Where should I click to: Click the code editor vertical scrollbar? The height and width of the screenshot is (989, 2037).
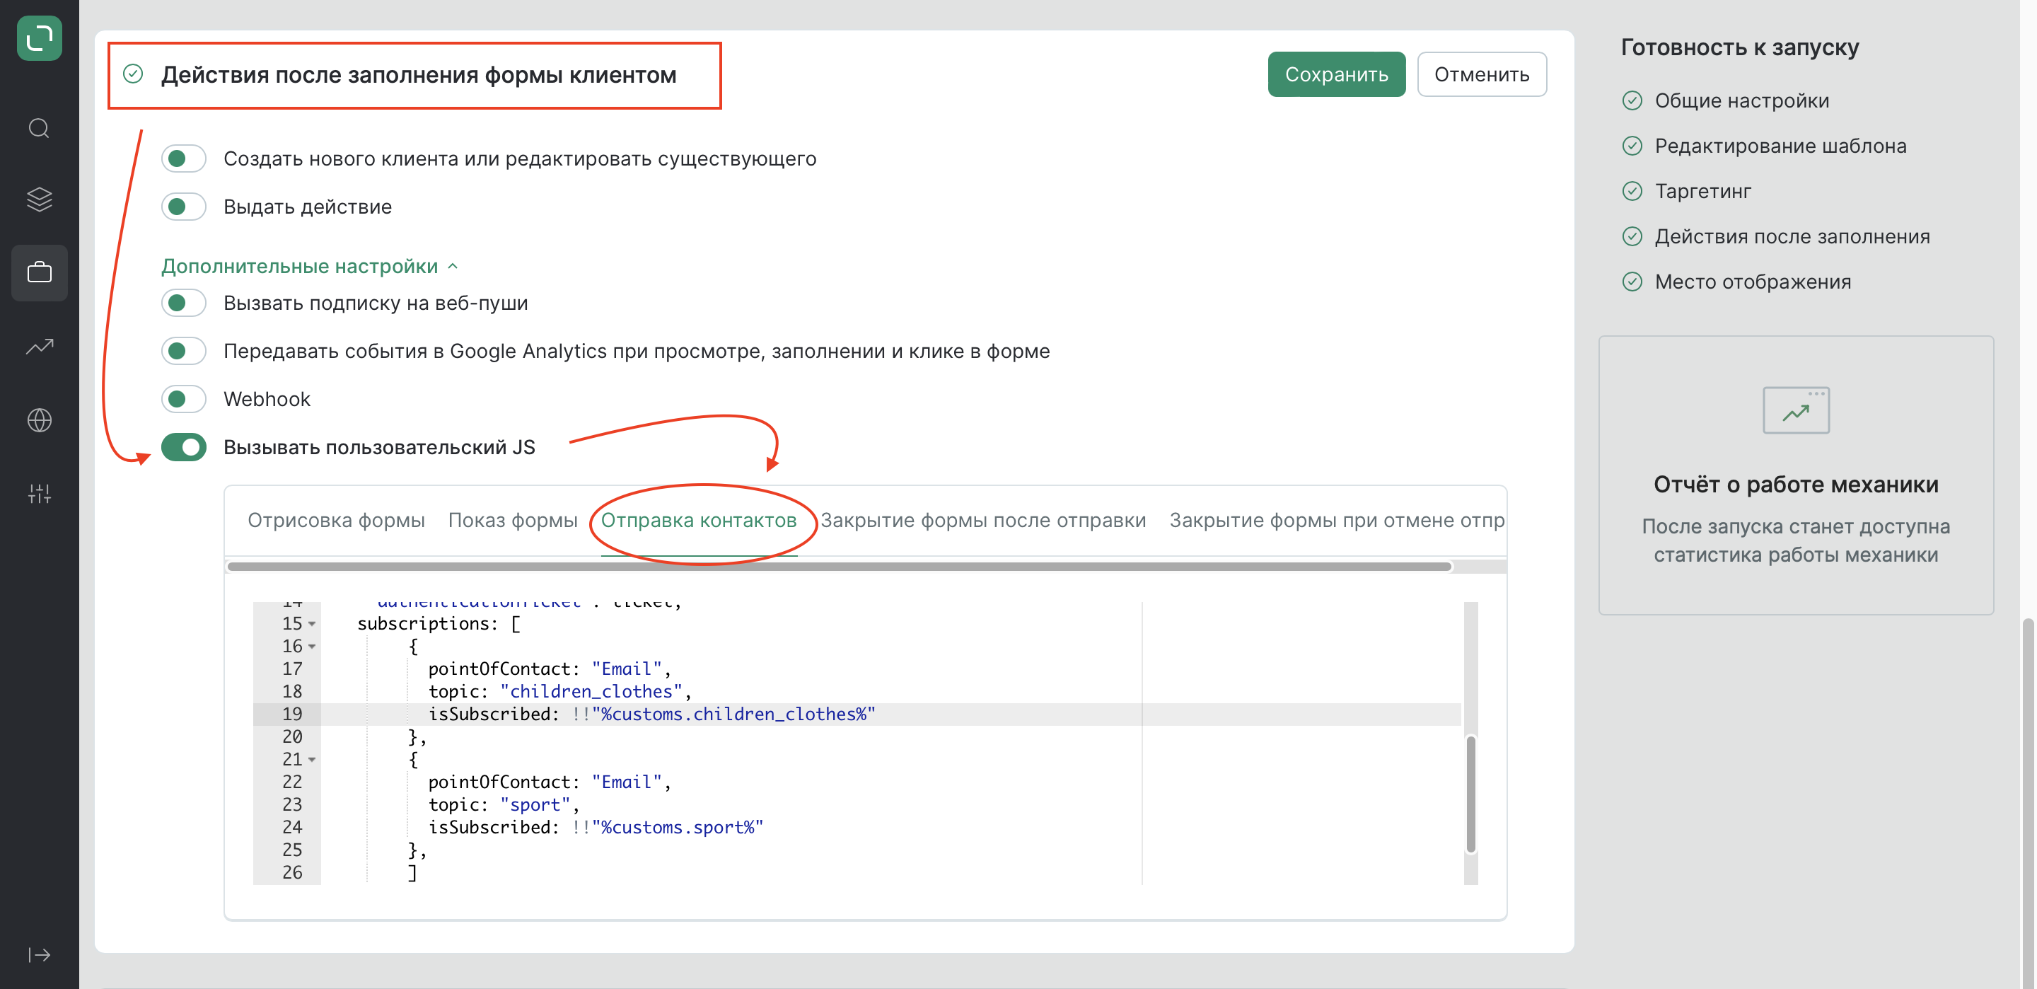[x=1471, y=794]
